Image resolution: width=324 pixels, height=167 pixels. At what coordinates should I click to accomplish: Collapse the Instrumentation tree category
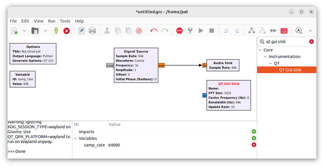[x=265, y=57]
